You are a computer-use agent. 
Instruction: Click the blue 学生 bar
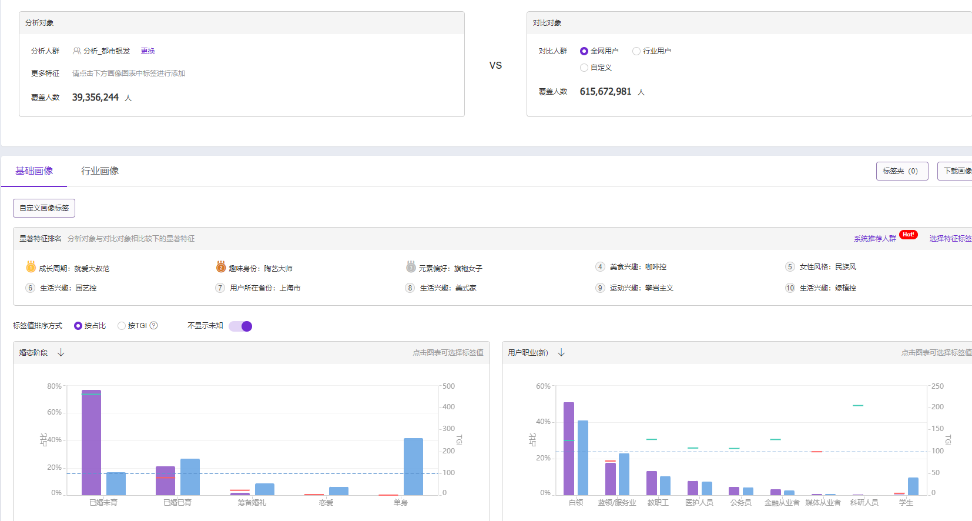(x=913, y=486)
